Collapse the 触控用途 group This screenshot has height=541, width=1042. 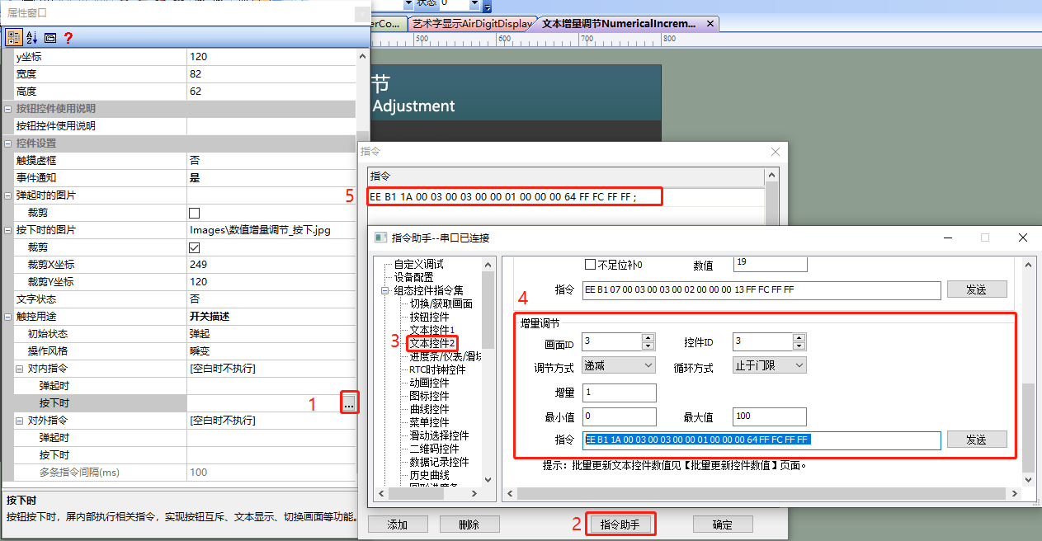[x=8, y=317]
